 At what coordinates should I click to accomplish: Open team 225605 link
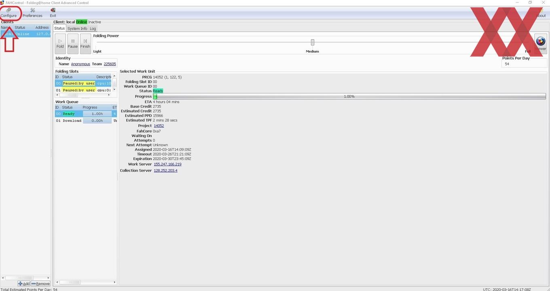point(110,64)
